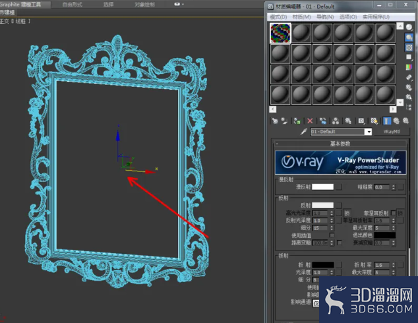Click map button beside 反射光泽度 spinner
418x323 pixels.
[339, 220]
